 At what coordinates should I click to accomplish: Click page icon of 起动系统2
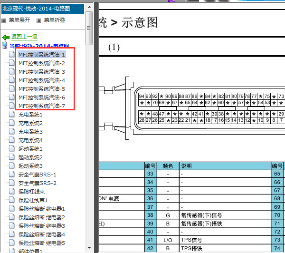[x=12, y=157]
